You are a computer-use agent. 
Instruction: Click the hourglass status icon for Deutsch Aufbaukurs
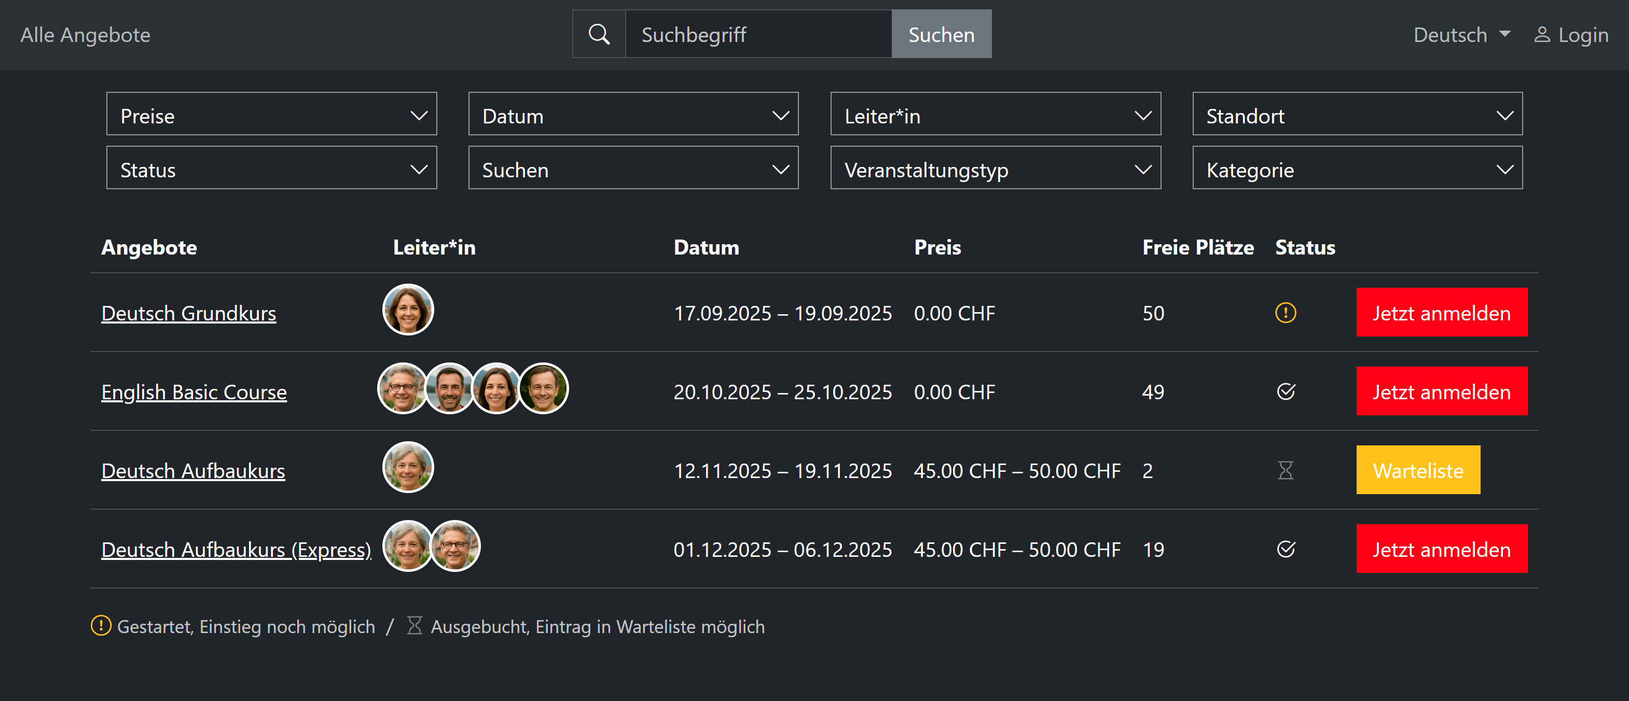(x=1285, y=470)
